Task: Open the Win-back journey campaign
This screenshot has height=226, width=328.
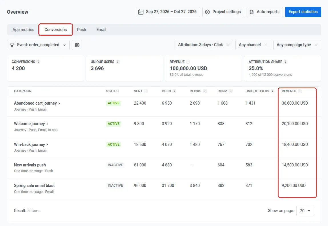Action: [29, 144]
